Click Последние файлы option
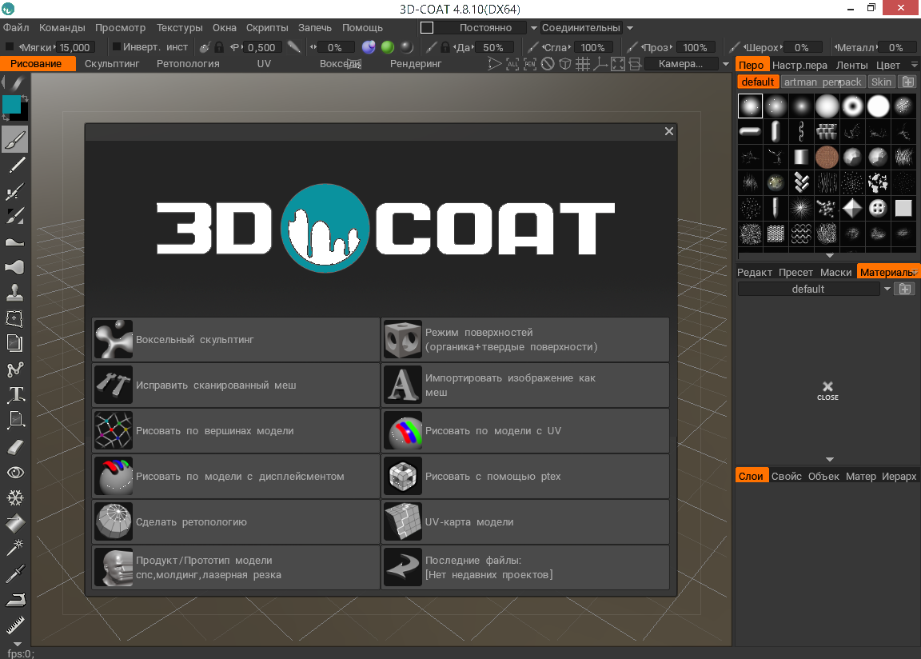Image resolution: width=921 pixels, height=659 pixels. pos(526,567)
